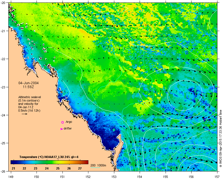Click longitude axis label 149

click(x=11, y=177)
